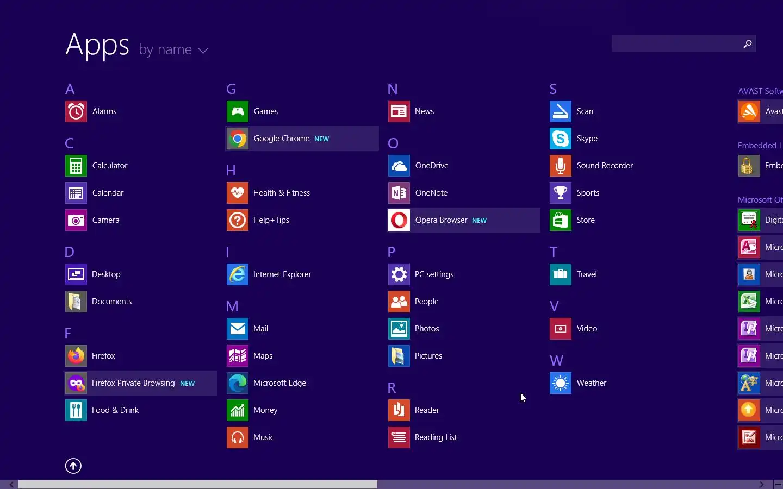Open the Digital Certificate Office icon
Screen dimensions: 783x489
click(749, 220)
